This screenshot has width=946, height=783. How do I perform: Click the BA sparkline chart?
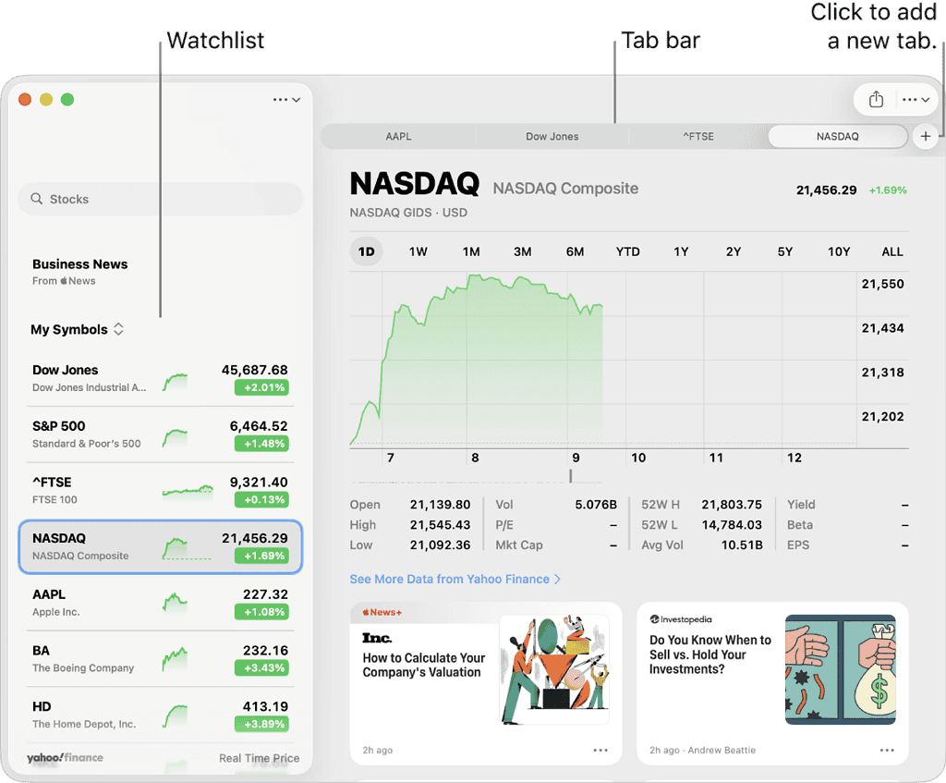click(x=175, y=659)
